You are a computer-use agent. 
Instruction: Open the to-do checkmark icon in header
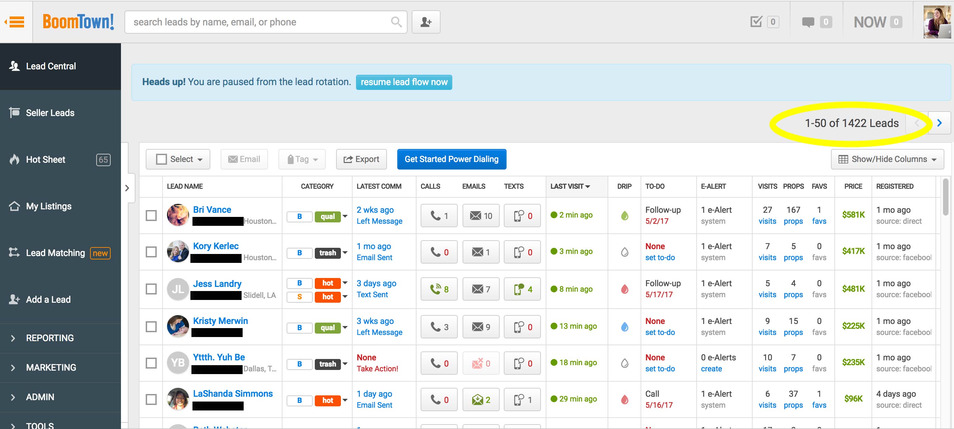pyautogui.click(x=756, y=22)
